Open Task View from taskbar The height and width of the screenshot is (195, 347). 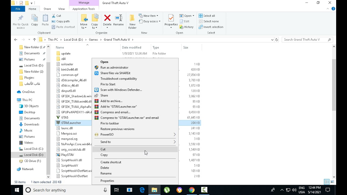(x=117, y=190)
